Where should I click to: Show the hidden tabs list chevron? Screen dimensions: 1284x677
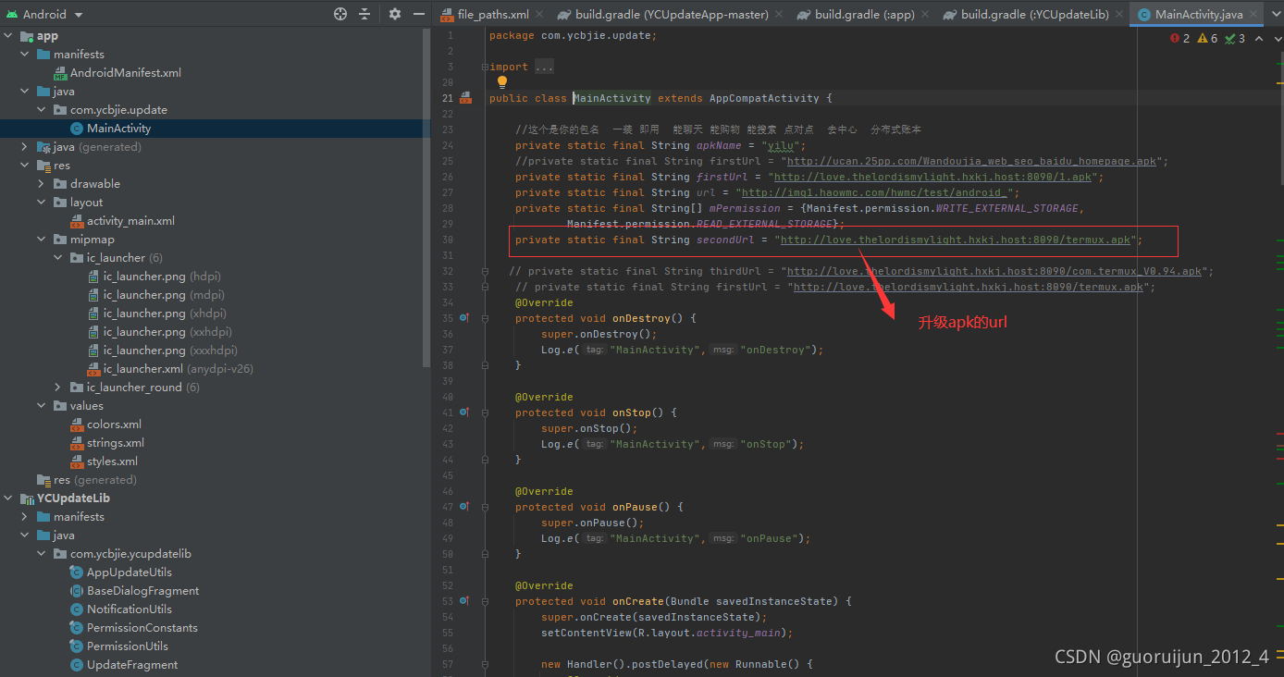click(x=1276, y=15)
